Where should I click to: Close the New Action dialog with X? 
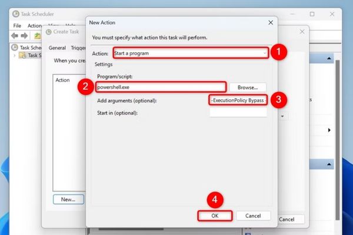pyautogui.click(x=270, y=22)
